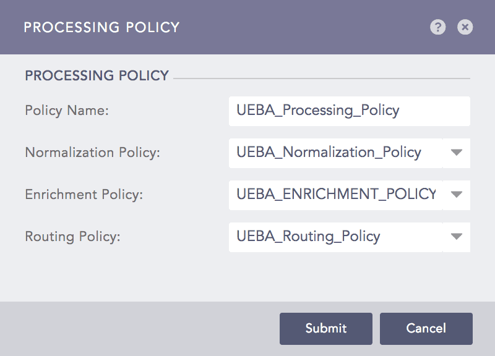Open the Normalization Policy dropdown arrow
The height and width of the screenshot is (356, 495).
(456, 153)
